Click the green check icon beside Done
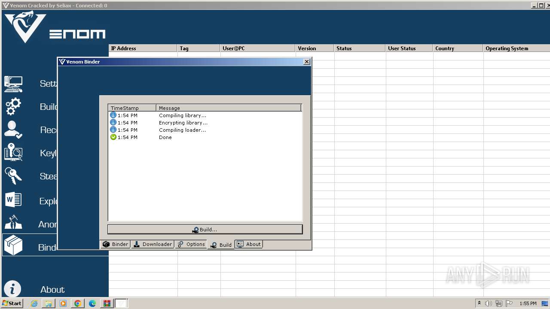Viewport: 550px width, 309px height. pos(113,137)
